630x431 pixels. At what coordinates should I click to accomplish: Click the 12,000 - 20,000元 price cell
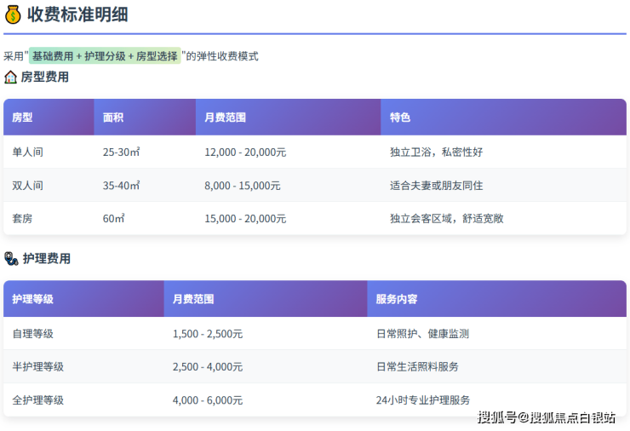coord(245,152)
